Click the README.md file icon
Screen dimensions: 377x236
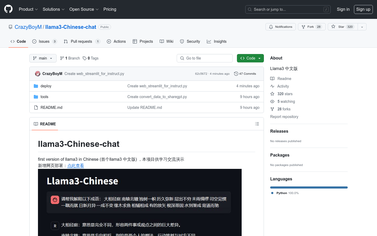coord(36,108)
